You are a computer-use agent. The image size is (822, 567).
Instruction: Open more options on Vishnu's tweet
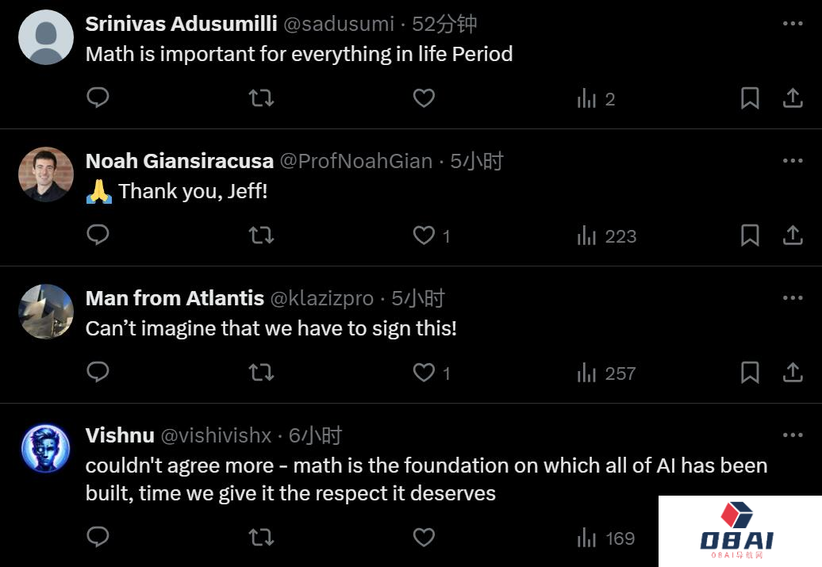pyautogui.click(x=793, y=435)
